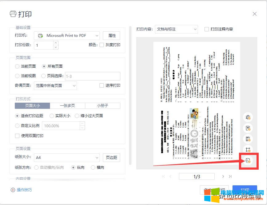Open the 奇偶页面 dropdown

(55, 86)
